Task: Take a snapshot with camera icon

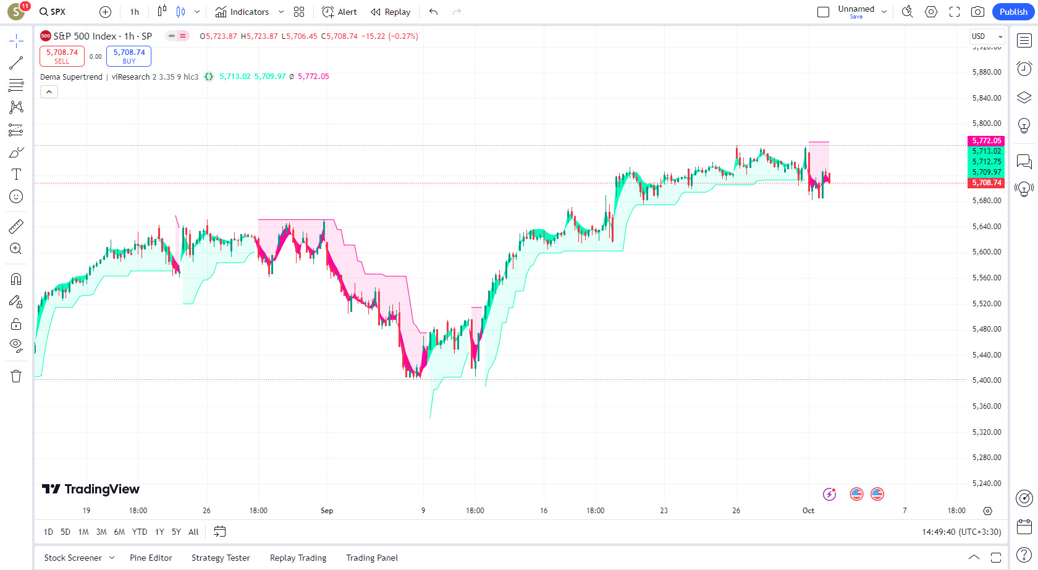Action: (x=977, y=12)
